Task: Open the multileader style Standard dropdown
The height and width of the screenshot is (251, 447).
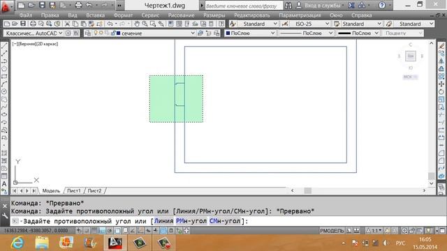Action: [413, 24]
